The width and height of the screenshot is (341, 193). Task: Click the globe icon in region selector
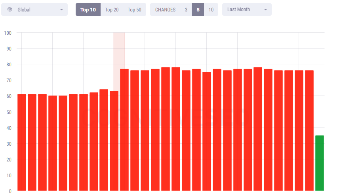click(x=10, y=9)
